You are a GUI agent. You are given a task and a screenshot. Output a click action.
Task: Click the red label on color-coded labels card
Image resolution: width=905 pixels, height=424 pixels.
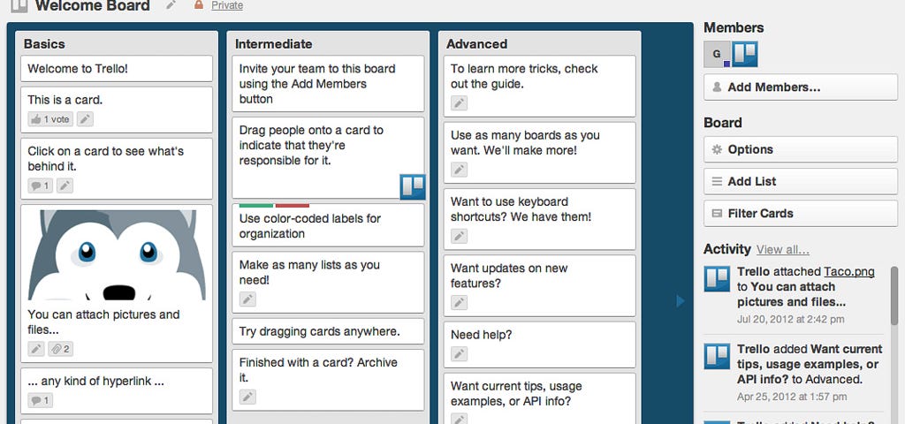click(292, 205)
